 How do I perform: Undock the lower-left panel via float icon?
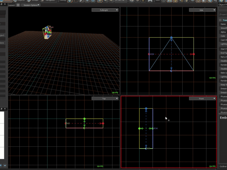tap(1, 109)
